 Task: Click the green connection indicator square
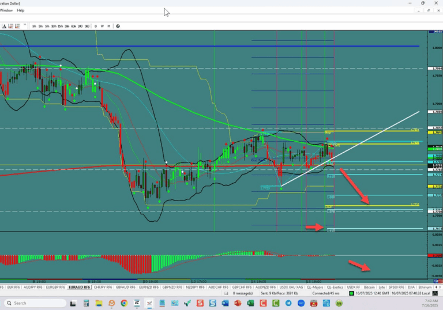tap(351, 293)
